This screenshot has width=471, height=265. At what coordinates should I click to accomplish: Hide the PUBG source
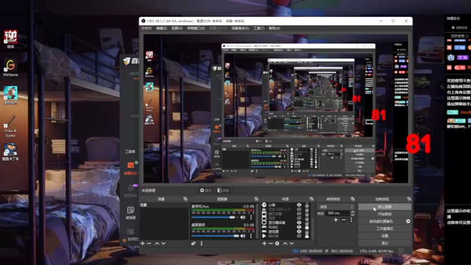click(299, 227)
